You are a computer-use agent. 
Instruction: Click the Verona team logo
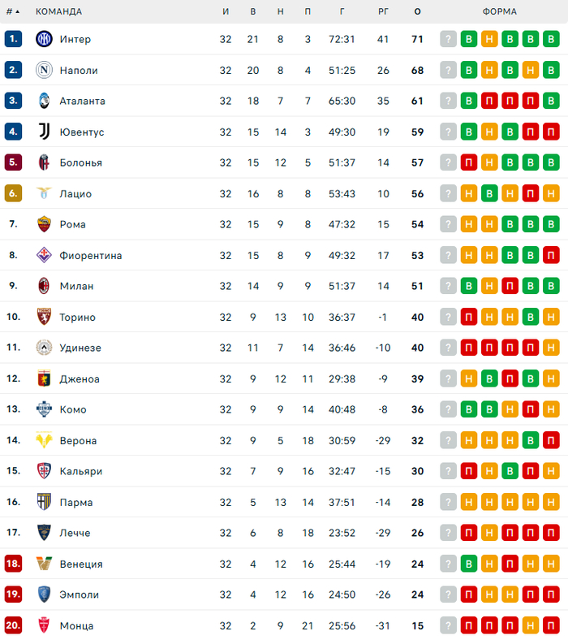[44, 440]
